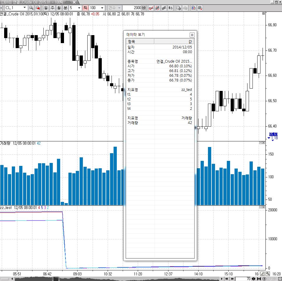Switch to daily (일) period
Image resolution: width=282 pixels, height=281 pixels.
(x=46, y=8)
